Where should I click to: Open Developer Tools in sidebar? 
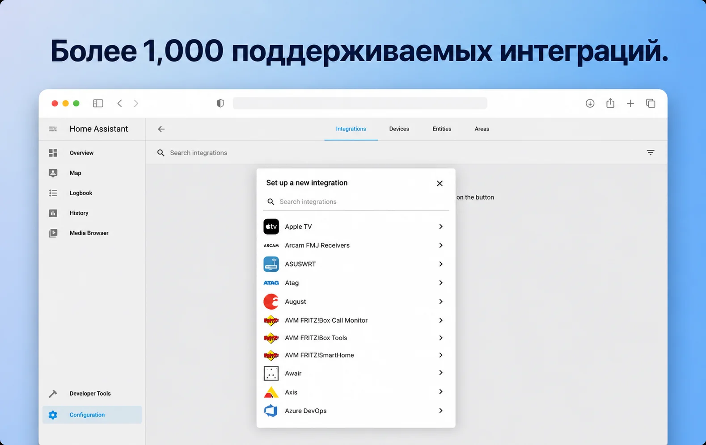92,394
